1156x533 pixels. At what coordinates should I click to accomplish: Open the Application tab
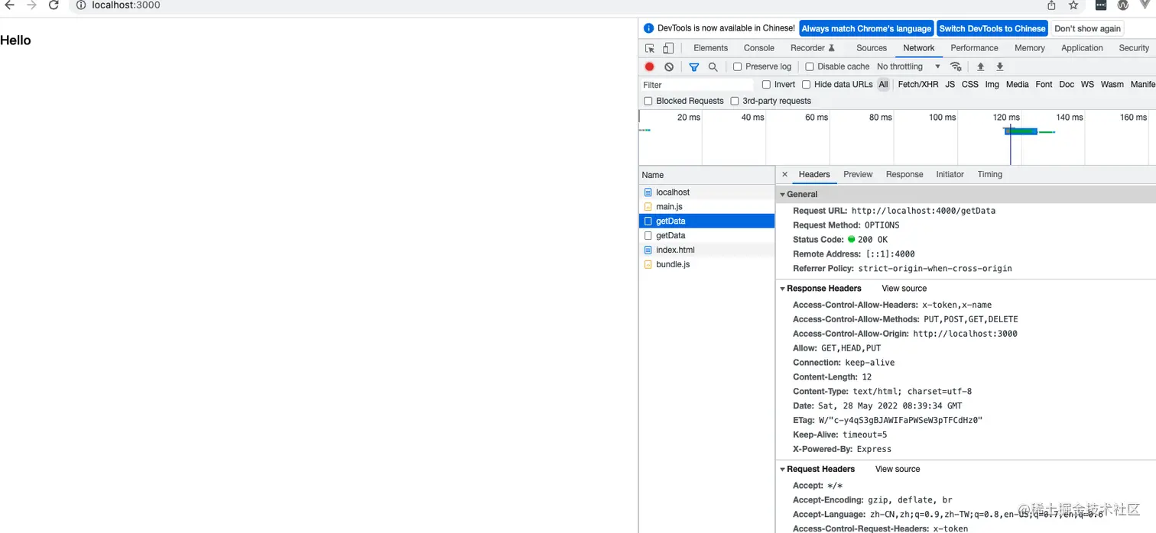(x=1082, y=48)
